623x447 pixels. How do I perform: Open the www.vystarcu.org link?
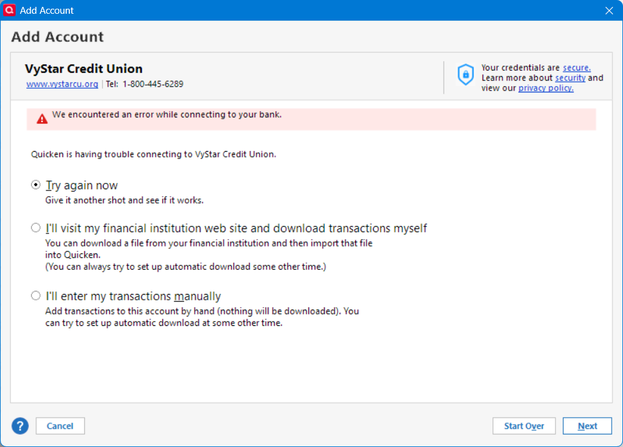pyautogui.click(x=62, y=84)
